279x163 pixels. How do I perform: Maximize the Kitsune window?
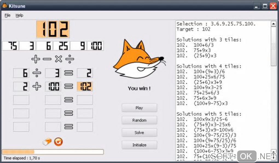click(x=265, y=6)
